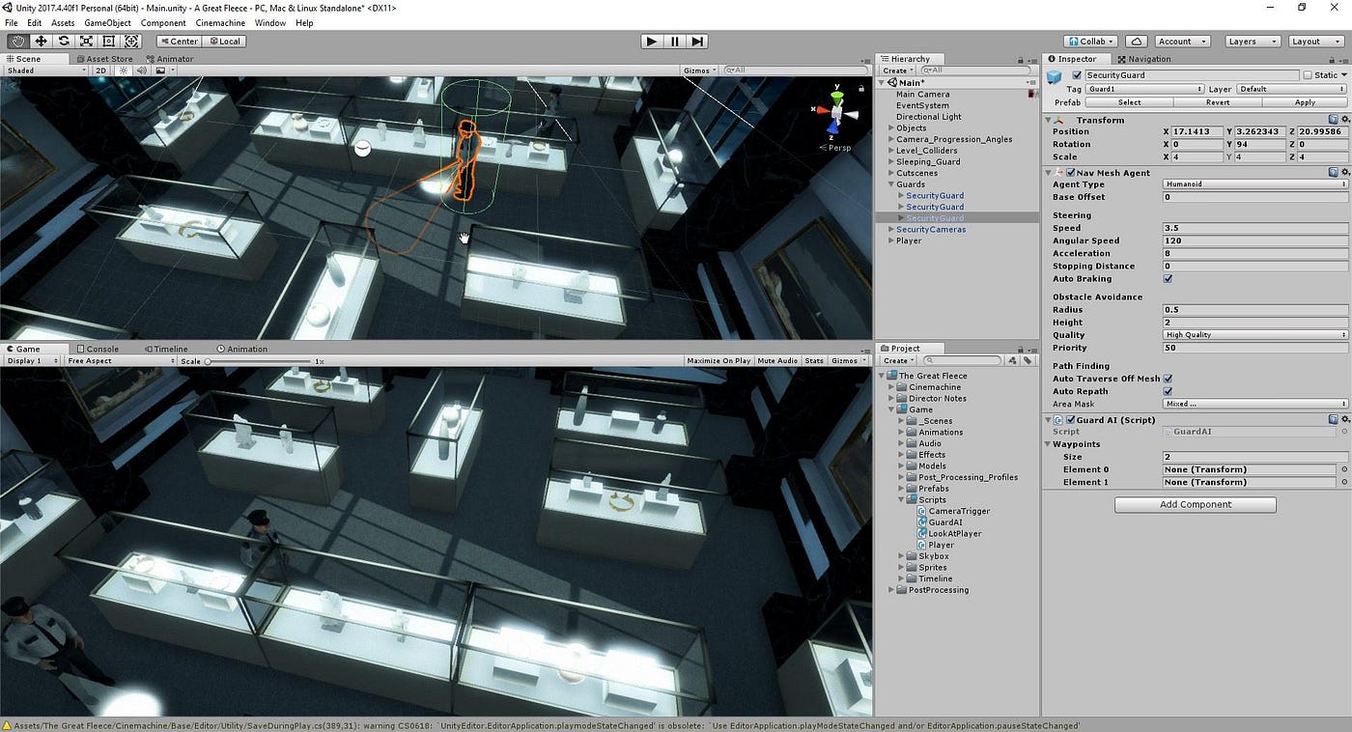Open the Layout dropdown

(x=1315, y=42)
